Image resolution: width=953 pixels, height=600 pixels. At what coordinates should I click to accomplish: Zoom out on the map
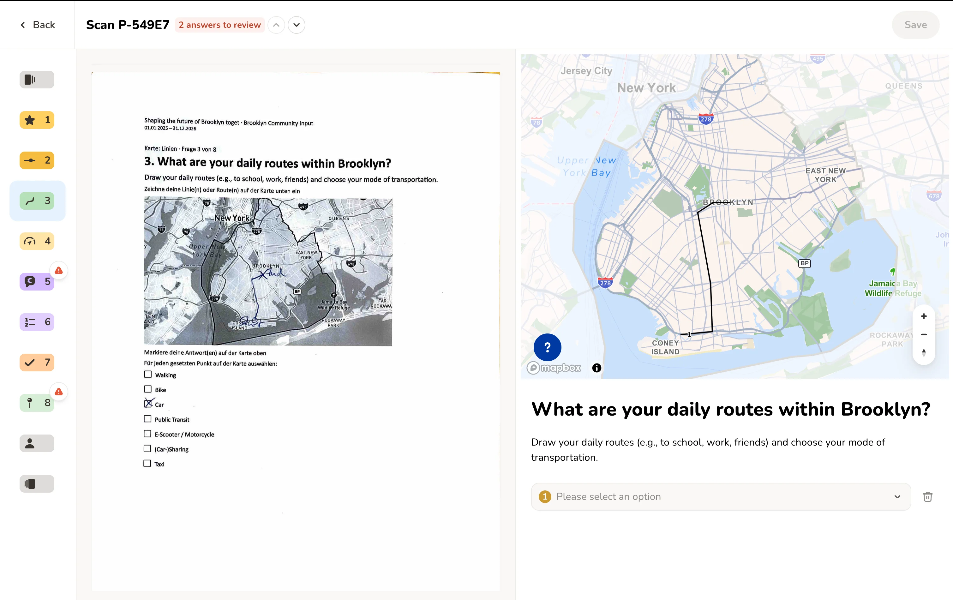coord(924,334)
